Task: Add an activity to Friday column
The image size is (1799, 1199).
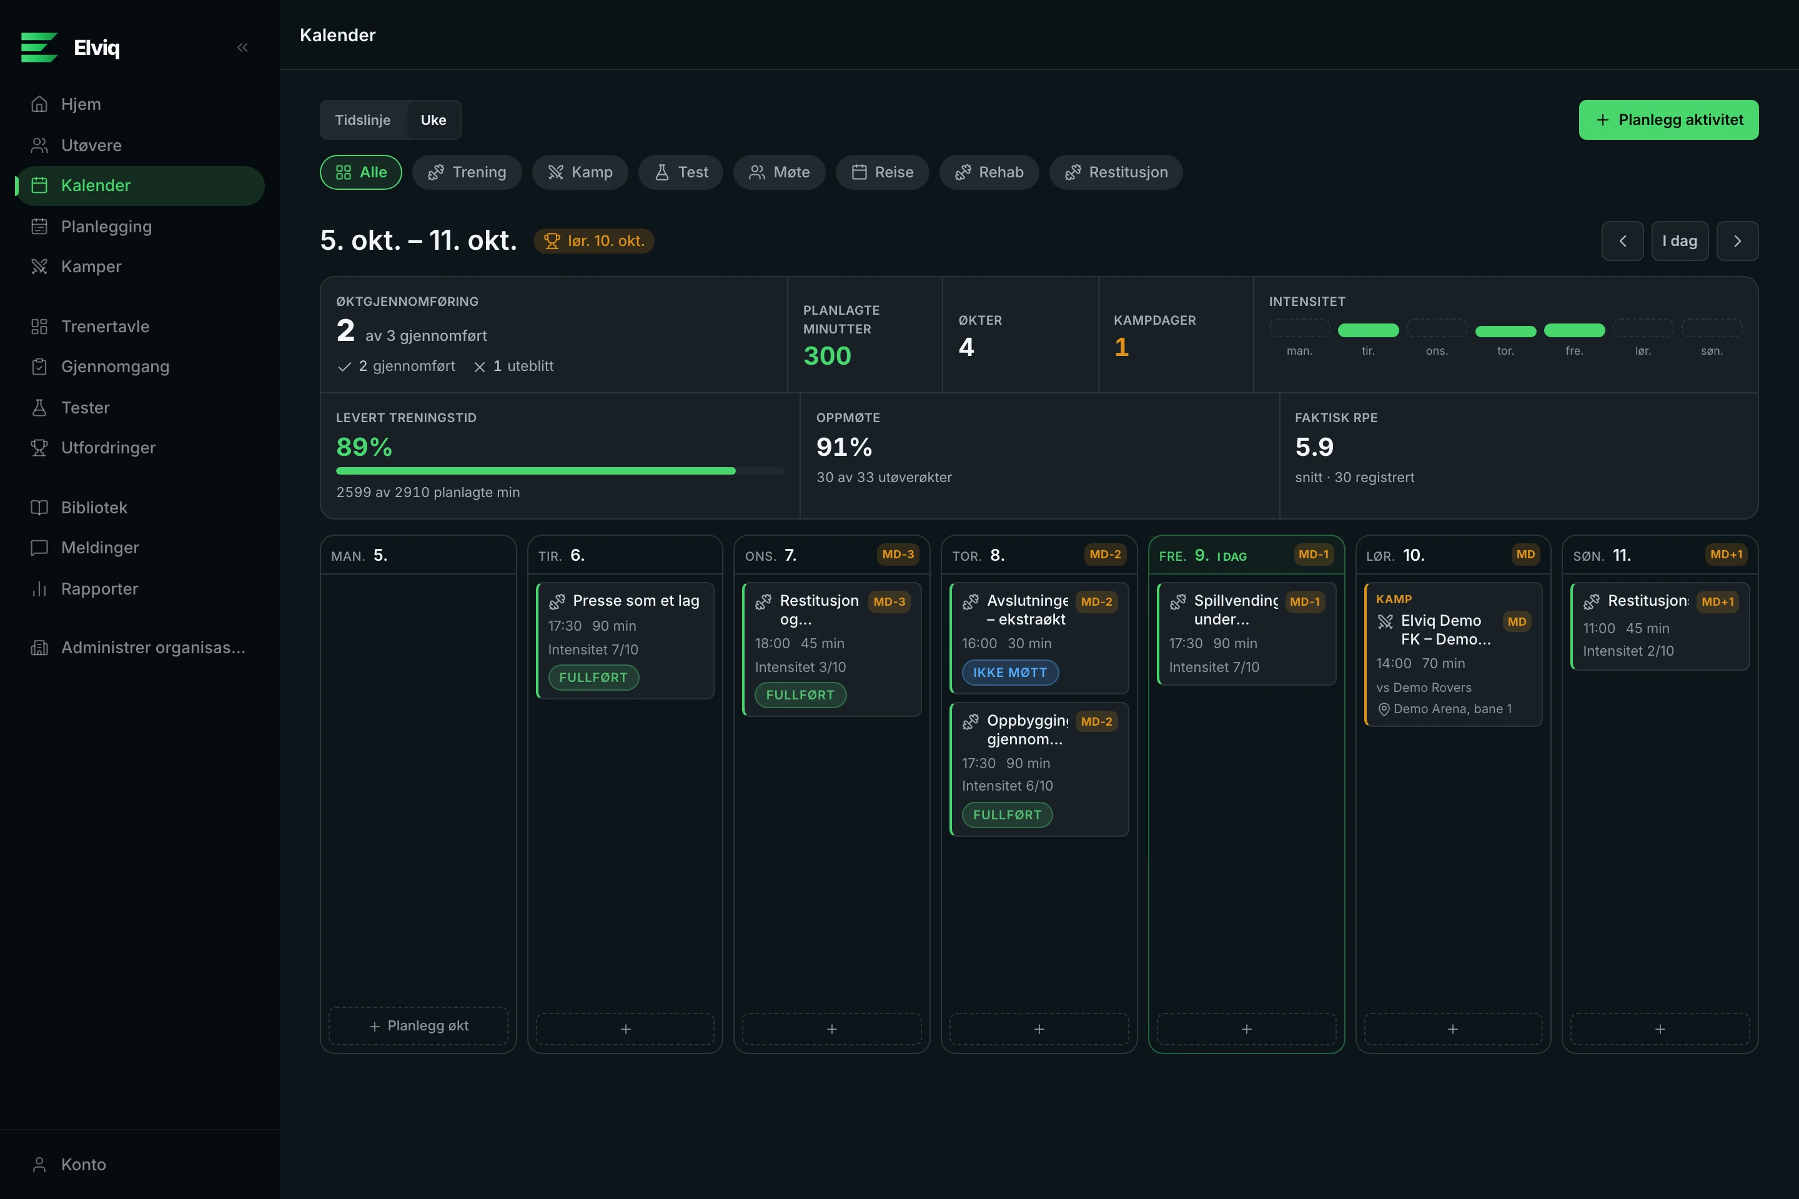Action: coord(1246,1029)
